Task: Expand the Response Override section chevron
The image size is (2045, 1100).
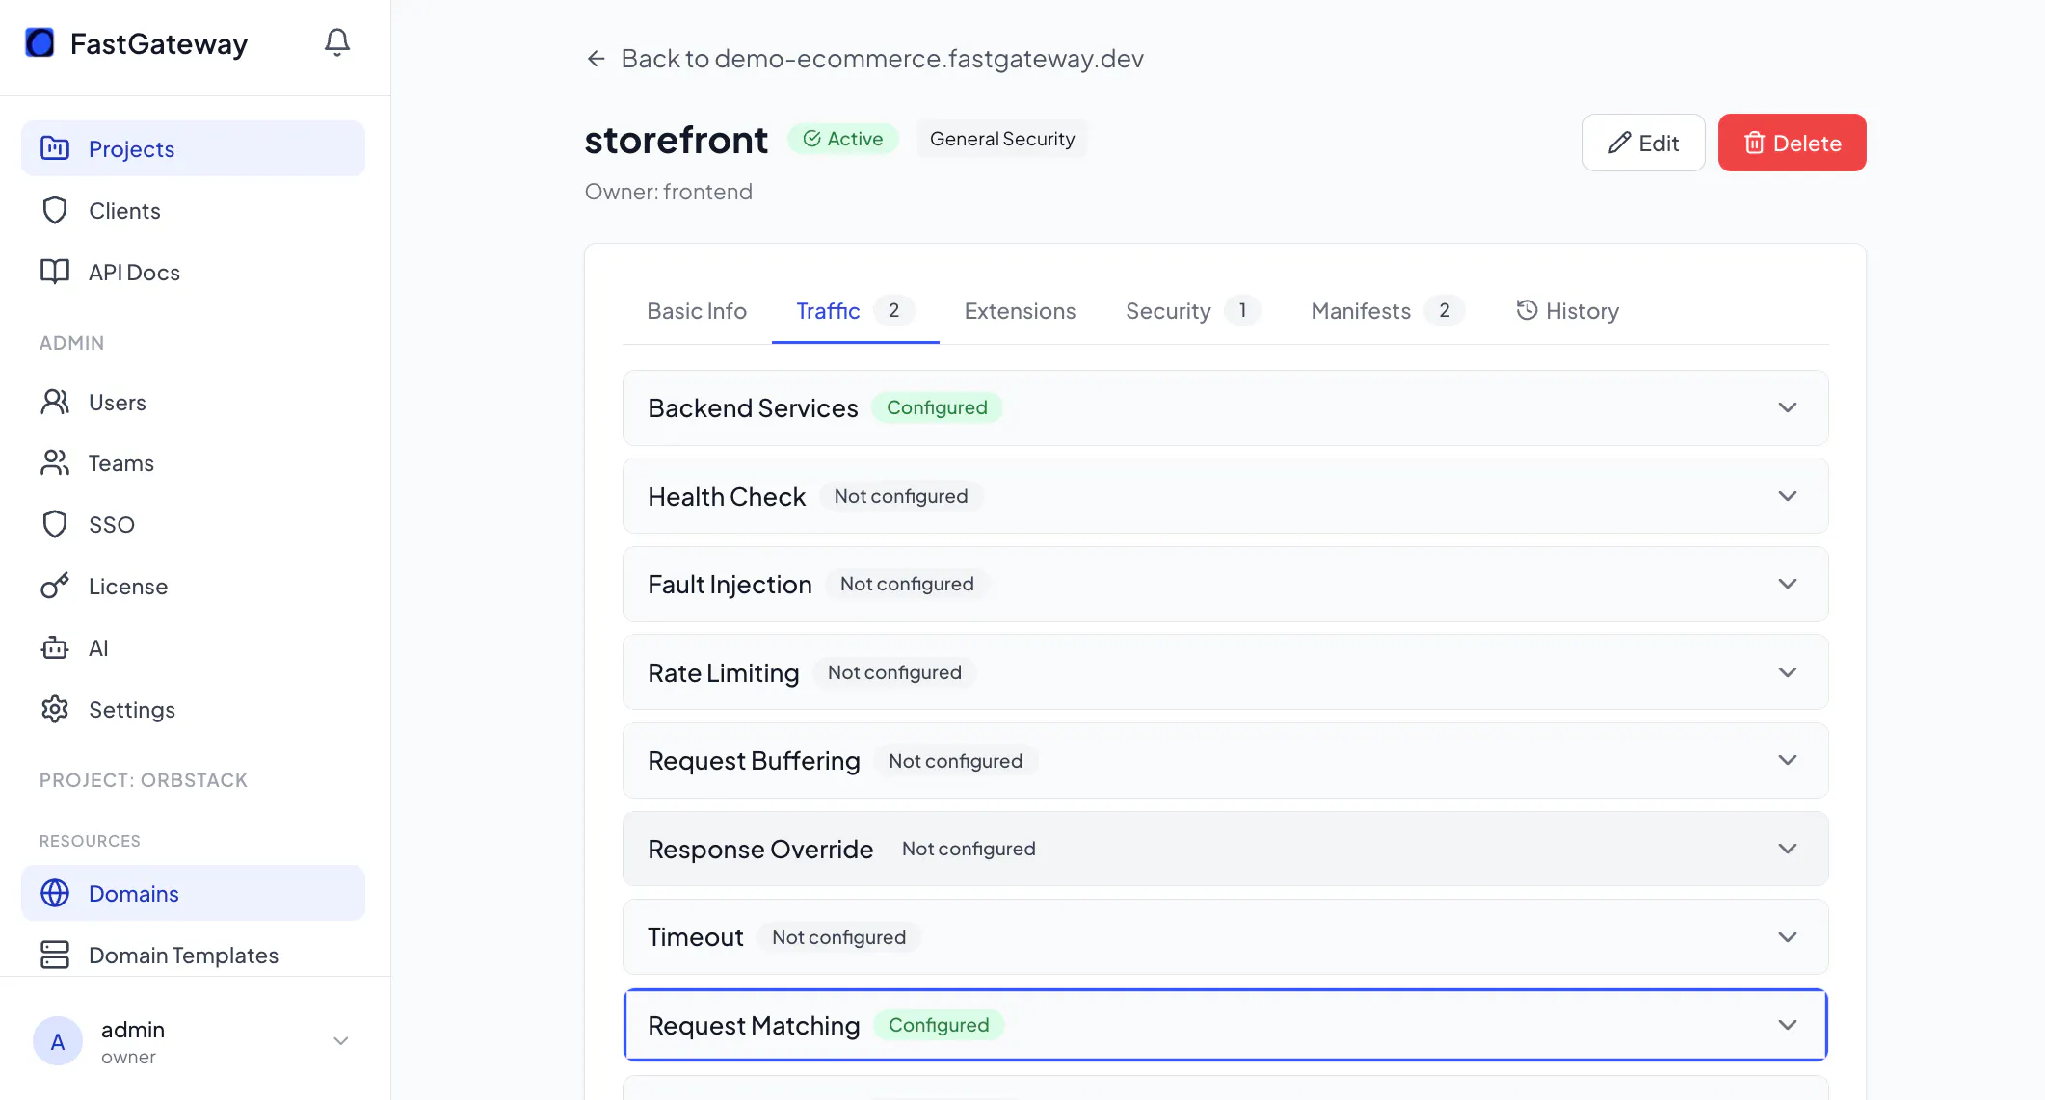Action: click(x=1788, y=849)
